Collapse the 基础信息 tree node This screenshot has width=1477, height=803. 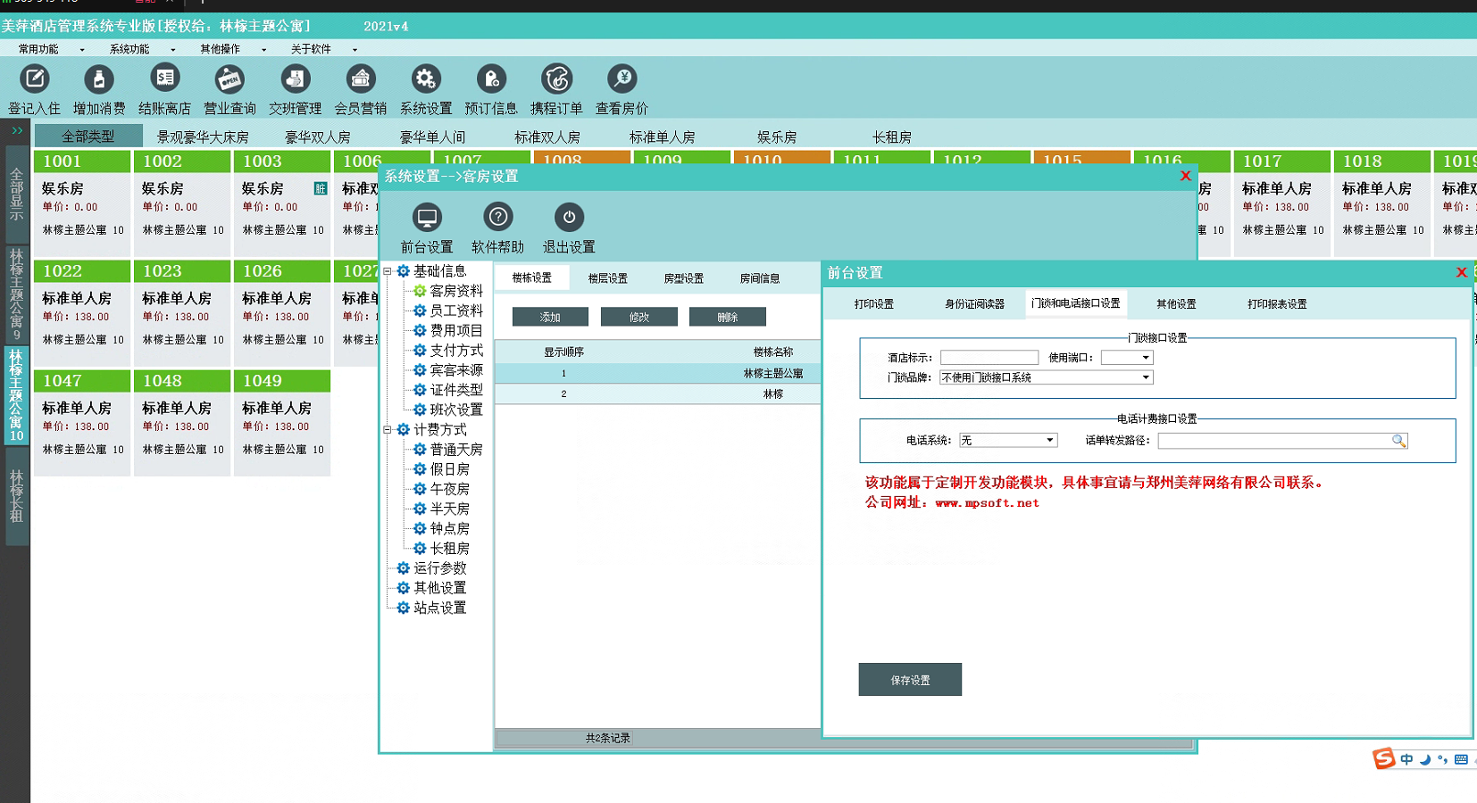coord(388,271)
